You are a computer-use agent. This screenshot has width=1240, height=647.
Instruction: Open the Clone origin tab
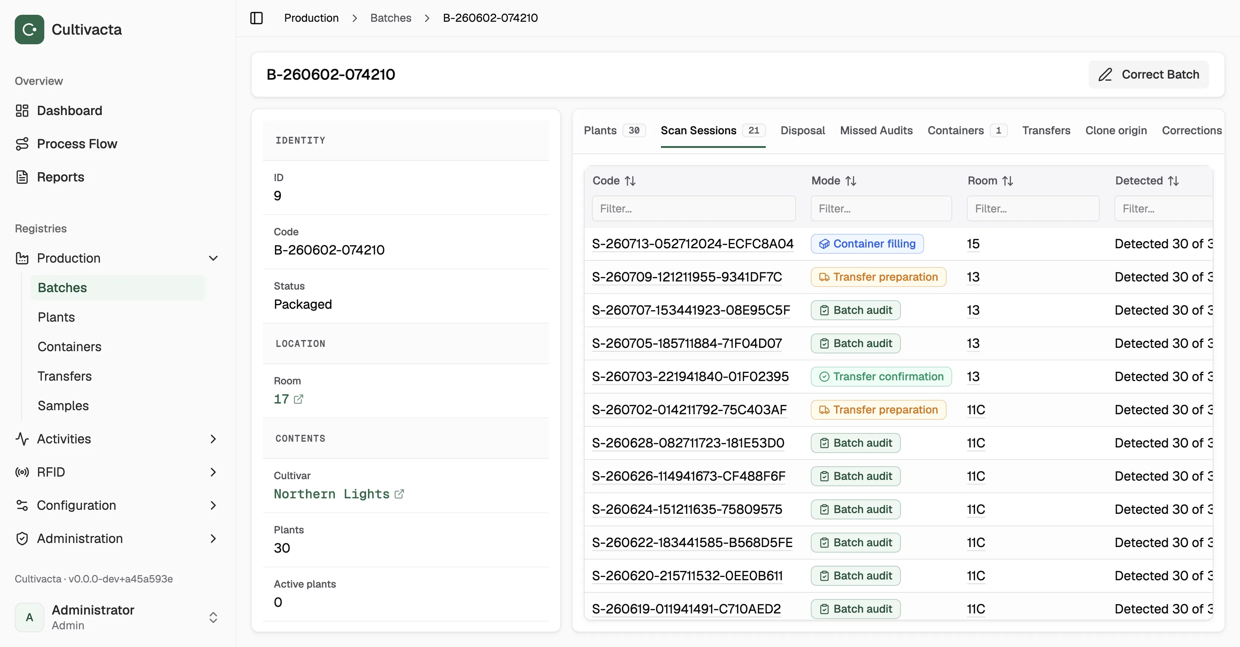coord(1116,130)
